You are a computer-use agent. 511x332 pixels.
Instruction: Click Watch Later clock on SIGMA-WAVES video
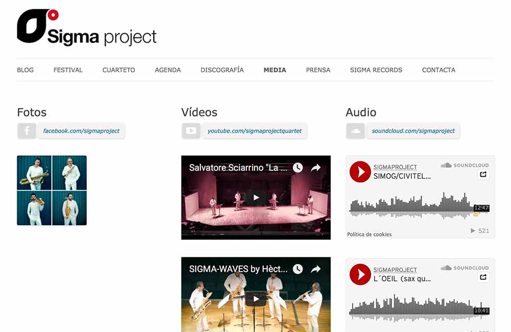[297, 269]
